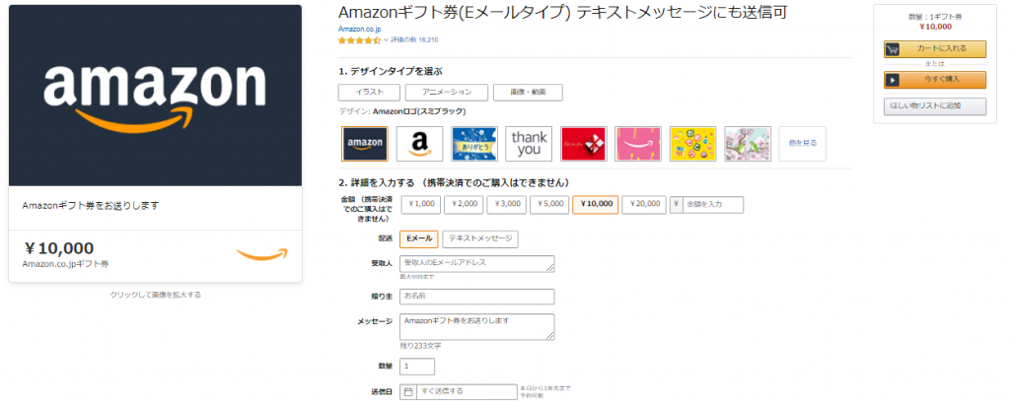
Task: Choose the ¥20,000 amount option
Action: (x=645, y=204)
